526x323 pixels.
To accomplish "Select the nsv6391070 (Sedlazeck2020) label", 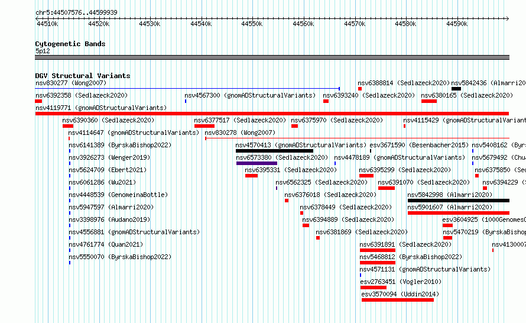I will [x=424, y=182].
